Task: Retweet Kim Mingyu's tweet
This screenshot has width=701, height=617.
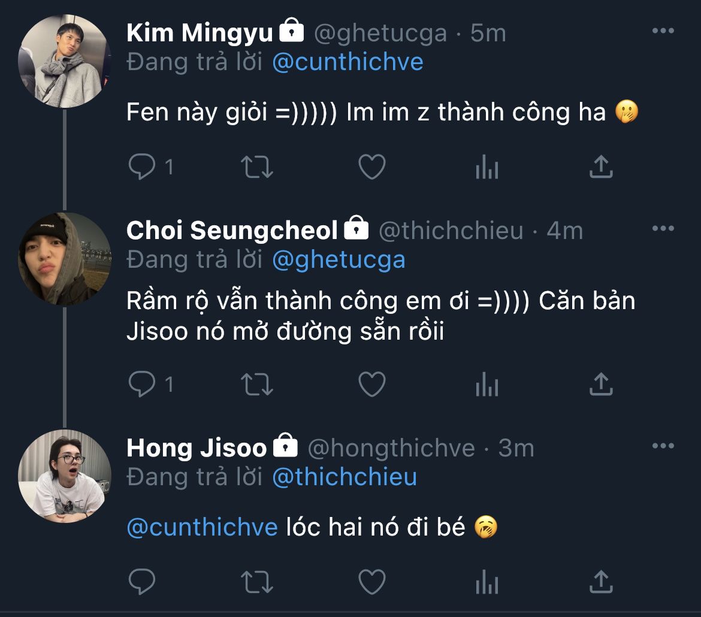Action: tap(257, 168)
